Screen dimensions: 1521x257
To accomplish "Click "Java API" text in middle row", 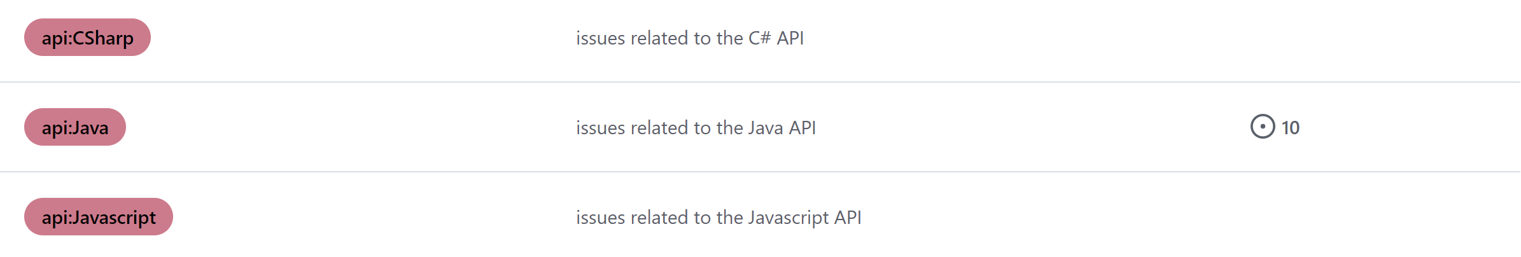I will (782, 128).
